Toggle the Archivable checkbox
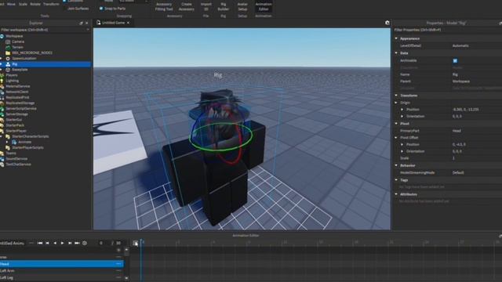The width and height of the screenshot is (502, 282). (x=455, y=60)
